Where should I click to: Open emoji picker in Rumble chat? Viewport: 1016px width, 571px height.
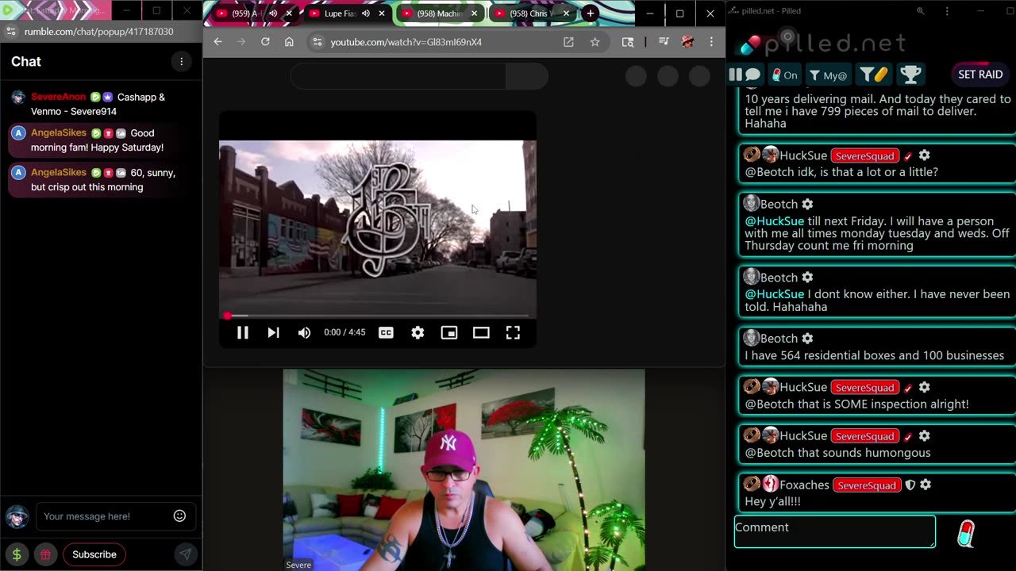tap(179, 516)
